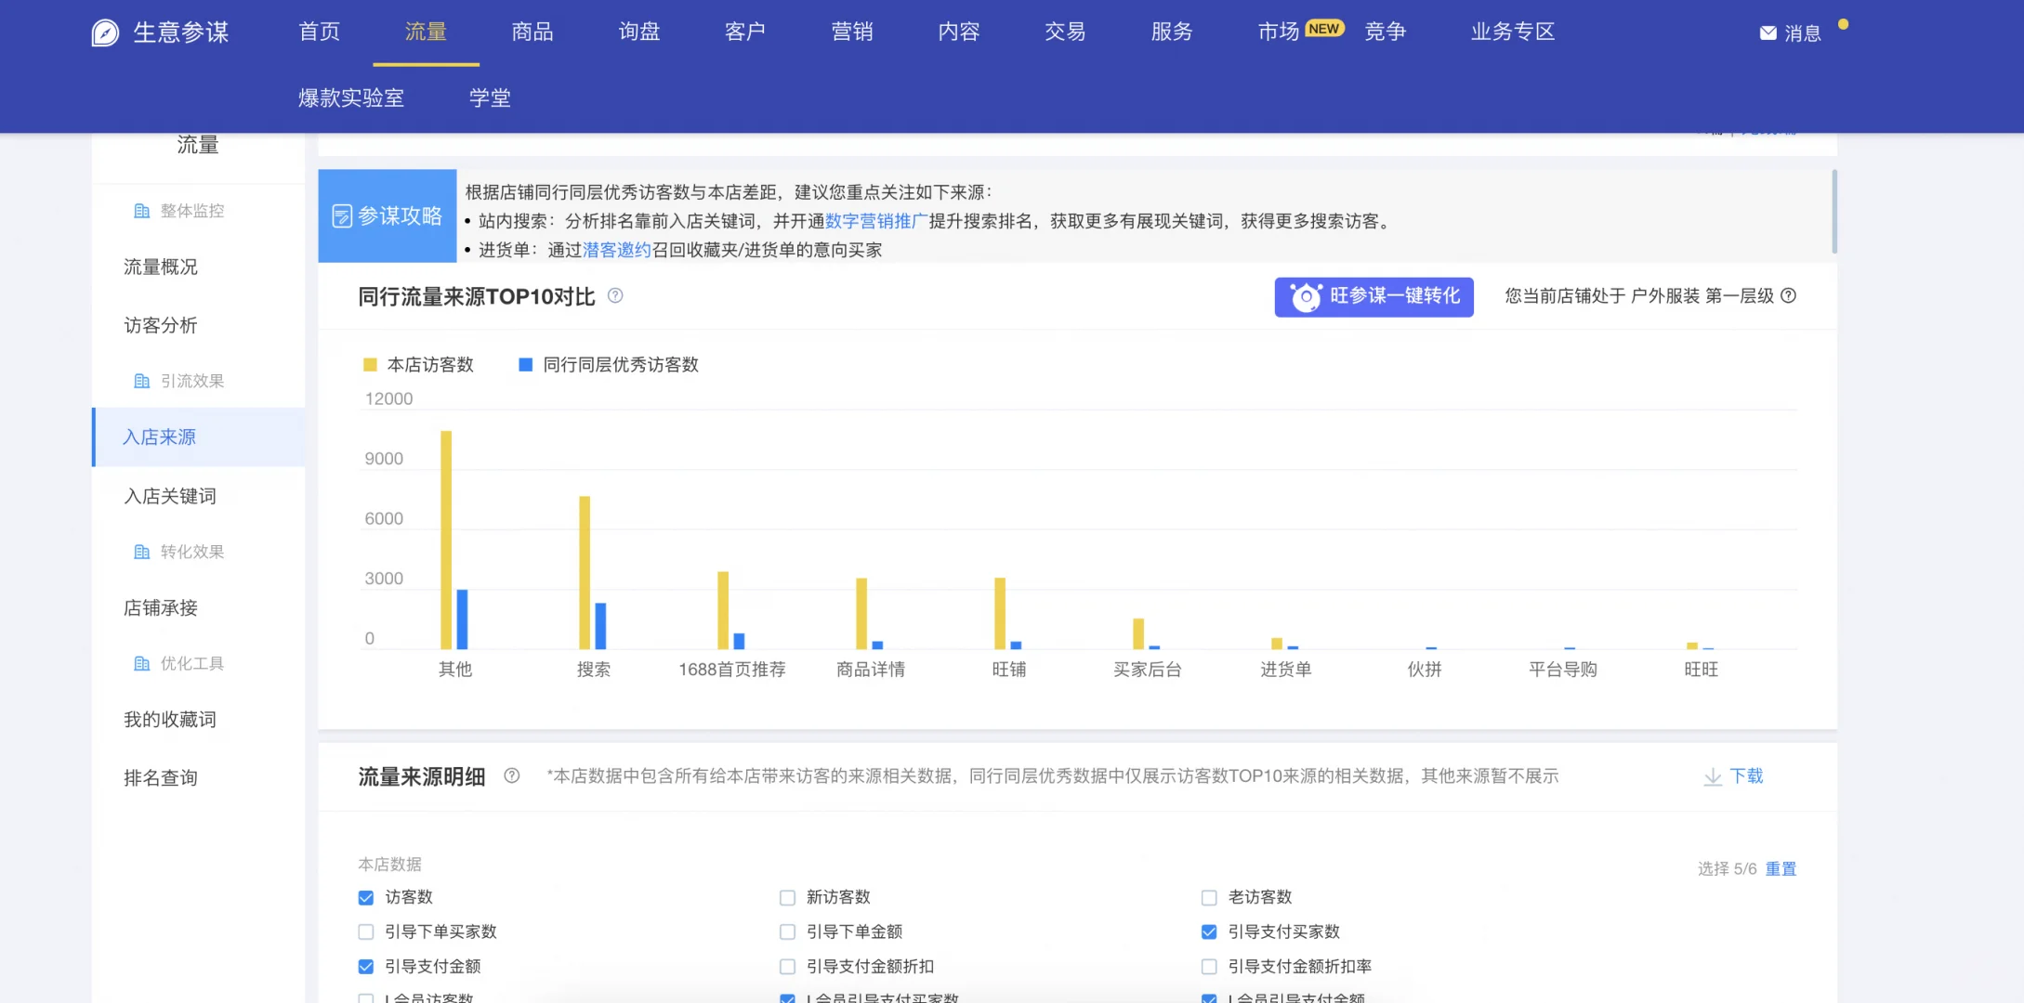Open the 商品 tab

pyautogui.click(x=532, y=33)
